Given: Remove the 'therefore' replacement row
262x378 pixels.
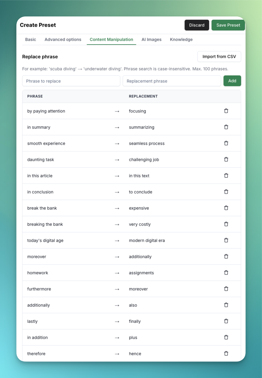Looking at the screenshot, I should (x=226, y=353).
